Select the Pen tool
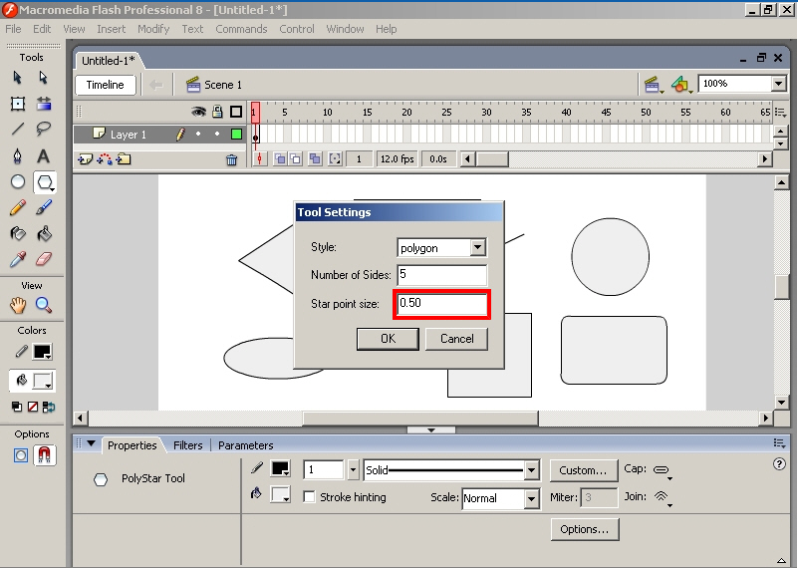This screenshot has width=798, height=568. point(18,155)
